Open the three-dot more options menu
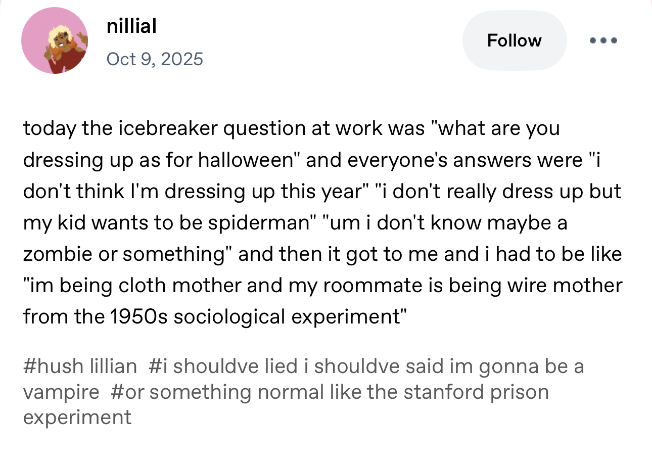The width and height of the screenshot is (652, 463). click(602, 40)
